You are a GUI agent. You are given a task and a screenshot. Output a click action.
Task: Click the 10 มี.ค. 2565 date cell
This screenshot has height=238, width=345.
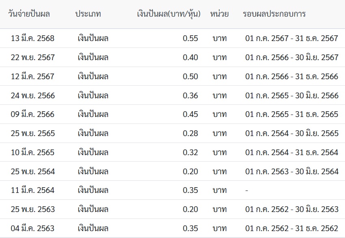32,152
